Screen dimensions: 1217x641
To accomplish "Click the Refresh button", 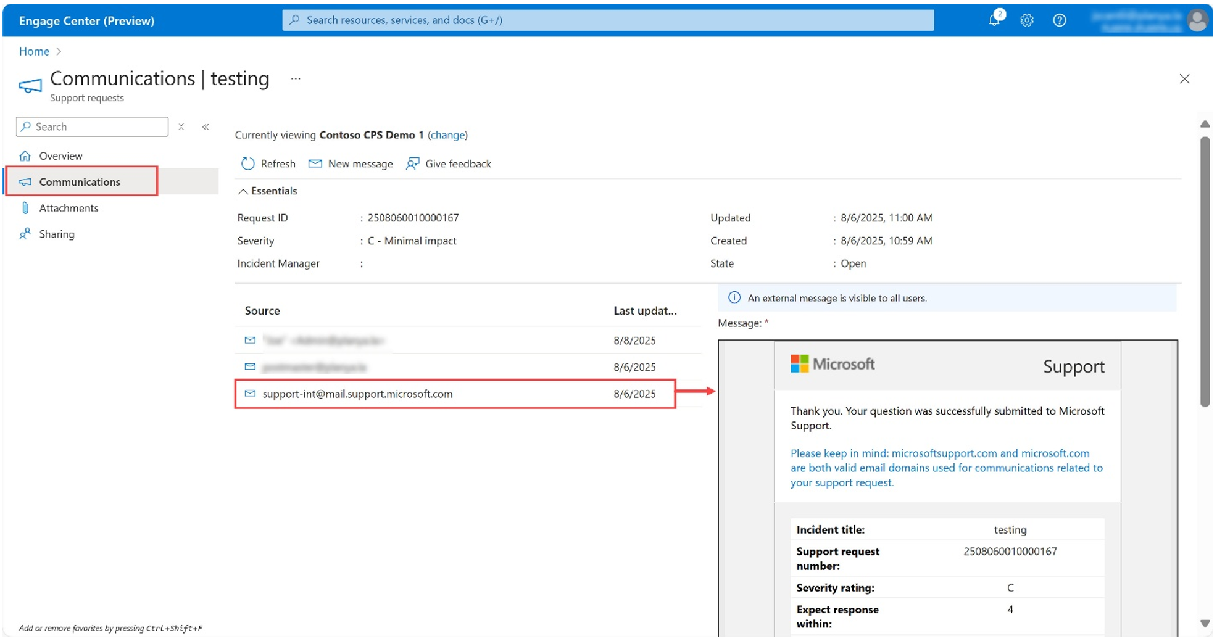I will 268,163.
